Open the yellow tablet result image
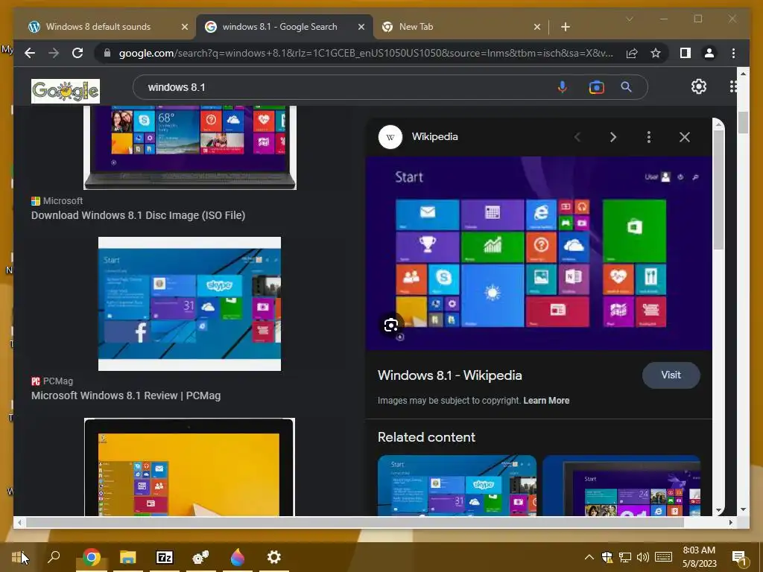This screenshot has width=763, height=572. (x=189, y=467)
